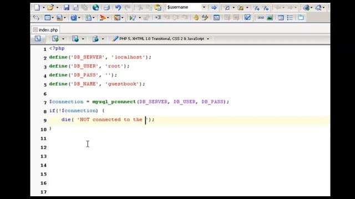Click the form window icon on second toolbar

tap(47, 18)
